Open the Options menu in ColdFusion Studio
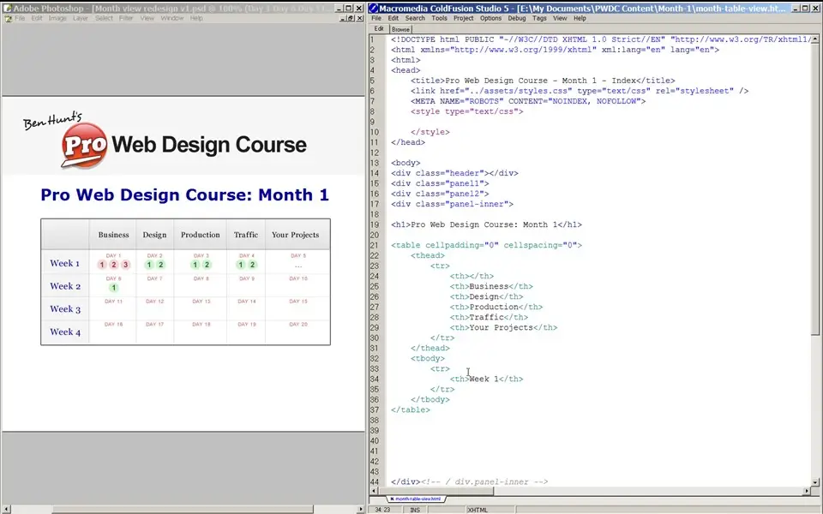The image size is (823, 514). click(490, 18)
